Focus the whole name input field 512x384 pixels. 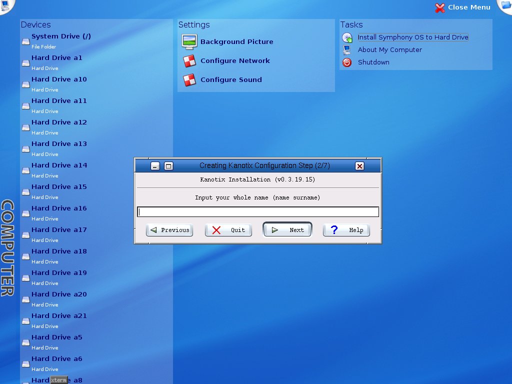258,212
